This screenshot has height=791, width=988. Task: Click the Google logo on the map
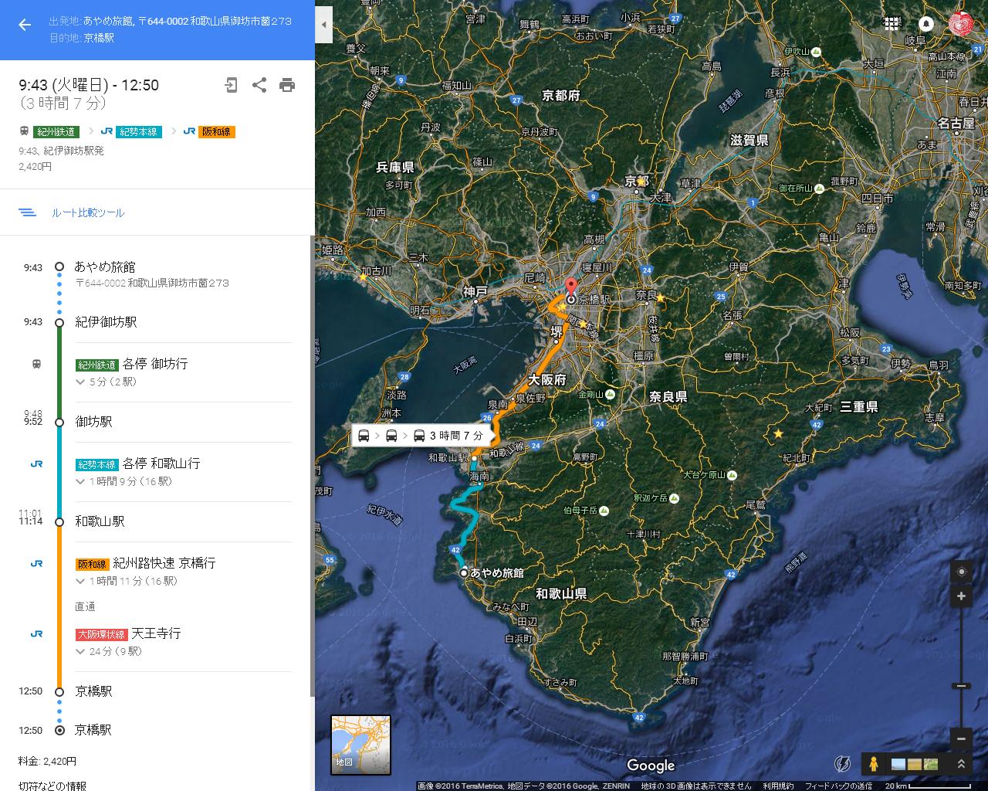pos(651,766)
